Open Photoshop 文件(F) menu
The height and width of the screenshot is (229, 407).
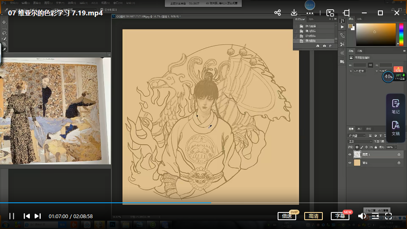point(14,3)
